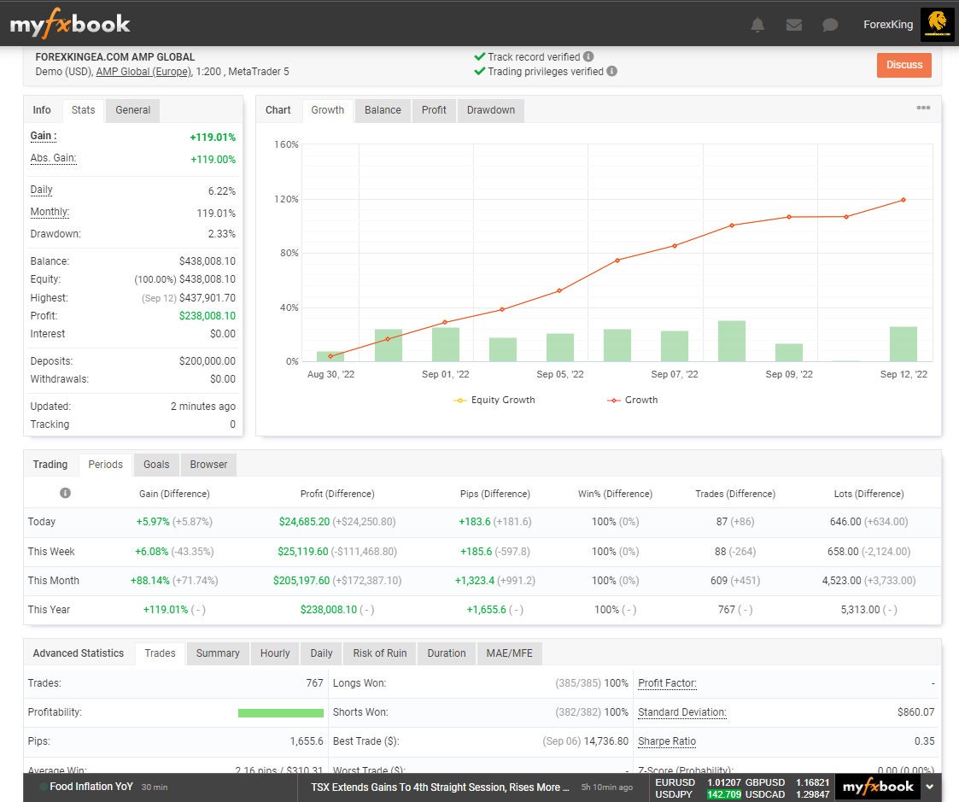Click the Discuss button
This screenshot has width=959, height=802.
(903, 65)
